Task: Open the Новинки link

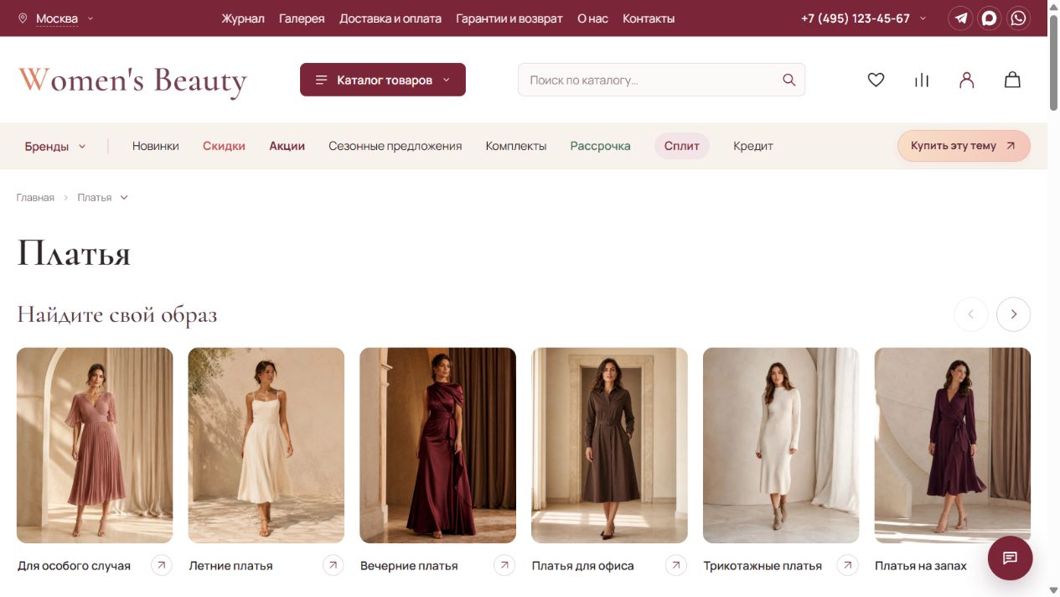Action: 156,146
